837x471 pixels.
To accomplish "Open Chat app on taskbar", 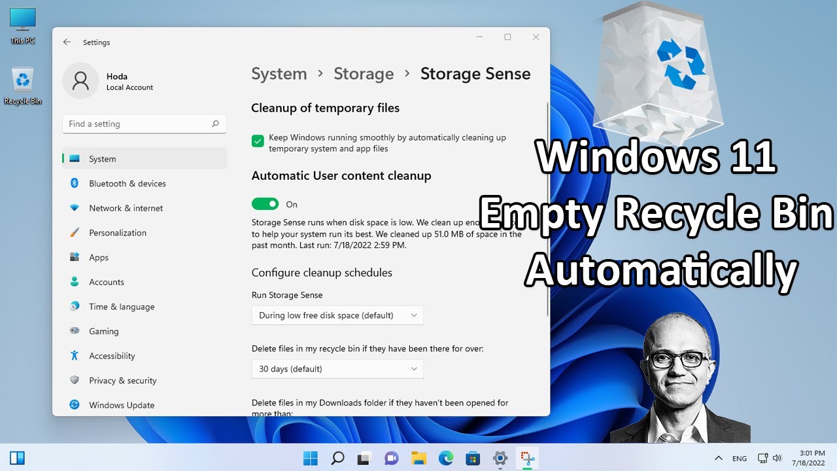I will 392,458.
